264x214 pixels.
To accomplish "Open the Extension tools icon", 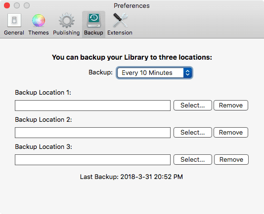I will 120,20.
